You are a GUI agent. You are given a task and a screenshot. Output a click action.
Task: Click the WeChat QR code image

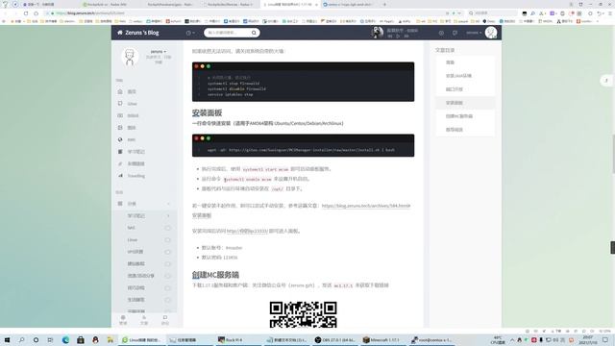(304, 314)
